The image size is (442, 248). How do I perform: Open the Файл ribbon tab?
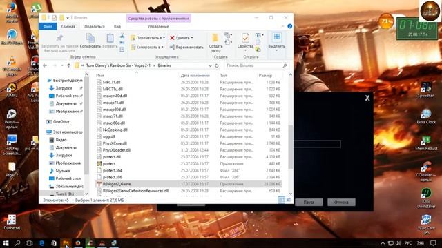pos(48,26)
